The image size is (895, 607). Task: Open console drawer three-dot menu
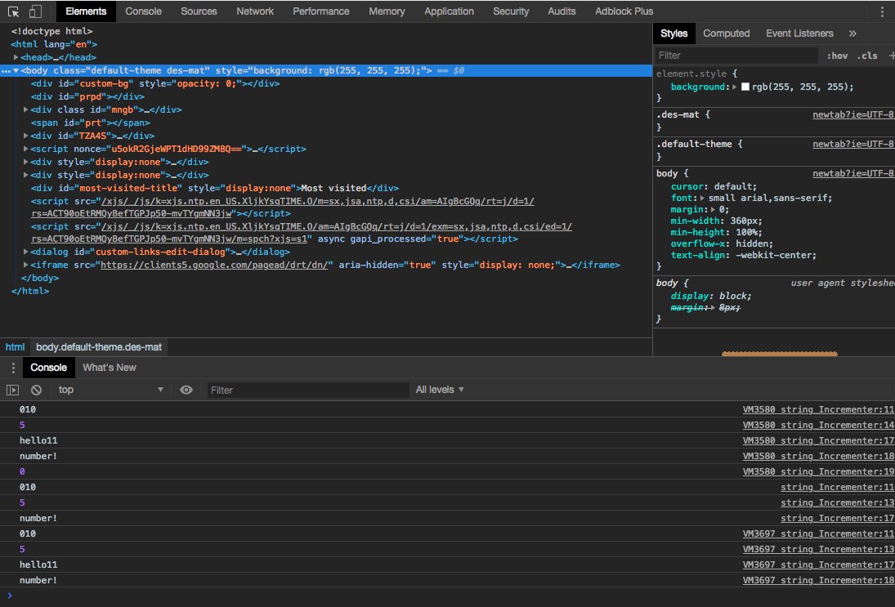[x=13, y=368]
